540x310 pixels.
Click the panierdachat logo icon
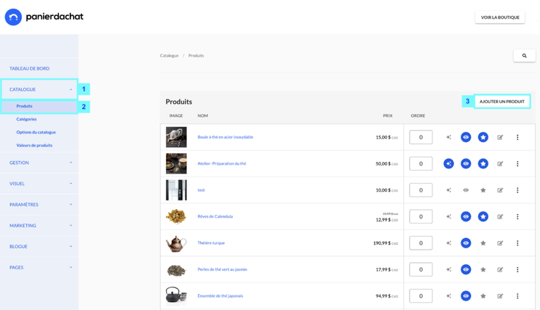pyautogui.click(x=13, y=17)
